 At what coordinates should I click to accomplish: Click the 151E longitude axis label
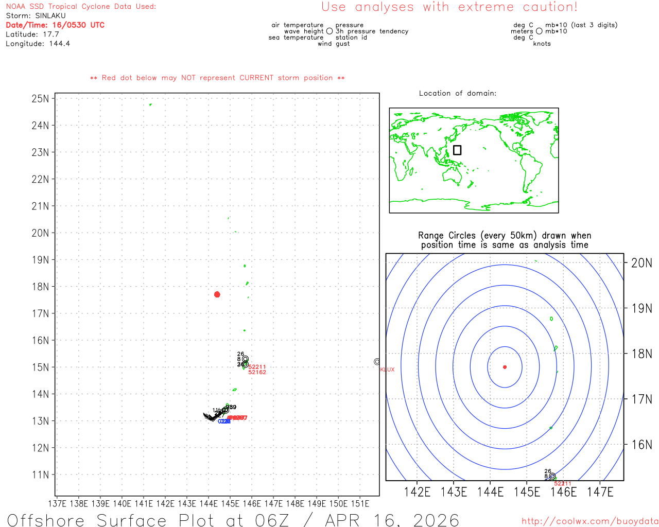pos(360,503)
